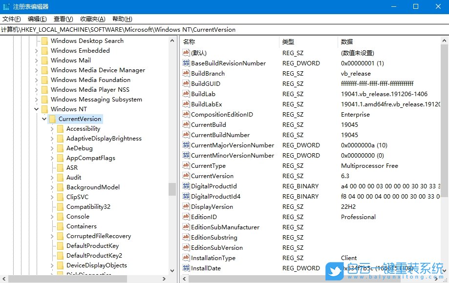This screenshot has width=449, height=283.
Task: Click the string icon next to EditionID
Action: pyautogui.click(x=186, y=217)
